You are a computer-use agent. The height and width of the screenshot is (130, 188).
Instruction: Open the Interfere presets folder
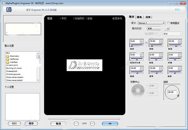click(x=12, y=62)
